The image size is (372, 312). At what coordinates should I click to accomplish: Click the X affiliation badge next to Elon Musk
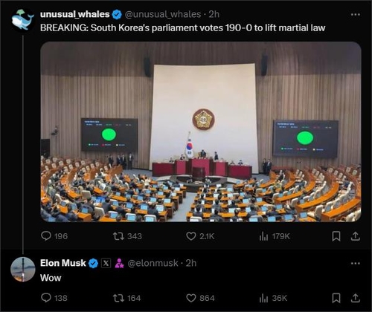pos(106,263)
